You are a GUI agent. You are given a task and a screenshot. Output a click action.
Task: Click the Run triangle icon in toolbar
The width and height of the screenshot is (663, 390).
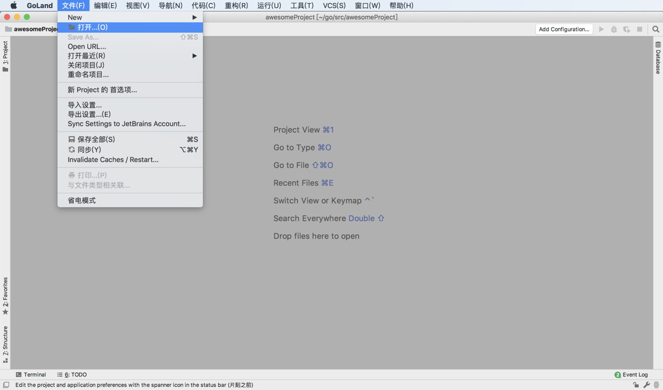coord(601,29)
